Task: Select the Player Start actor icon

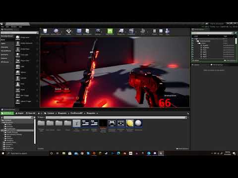Action: [18, 61]
